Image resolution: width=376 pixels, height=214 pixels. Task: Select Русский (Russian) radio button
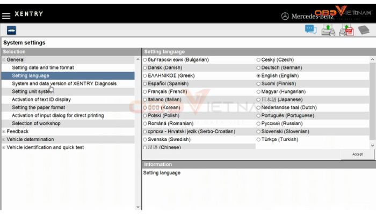[258, 124]
